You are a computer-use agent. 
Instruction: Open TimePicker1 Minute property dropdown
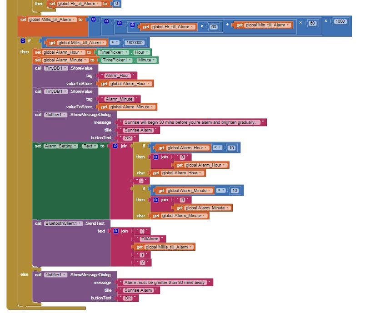coord(147,60)
